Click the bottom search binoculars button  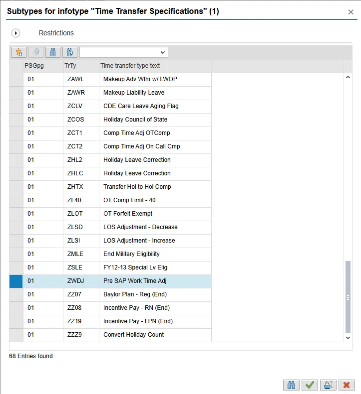[x=291, y=385]
